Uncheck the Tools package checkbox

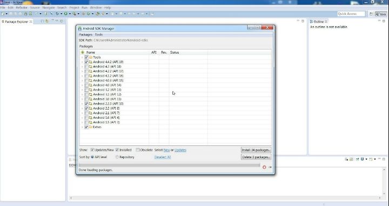pyautogui.click(x=86, y=57)
